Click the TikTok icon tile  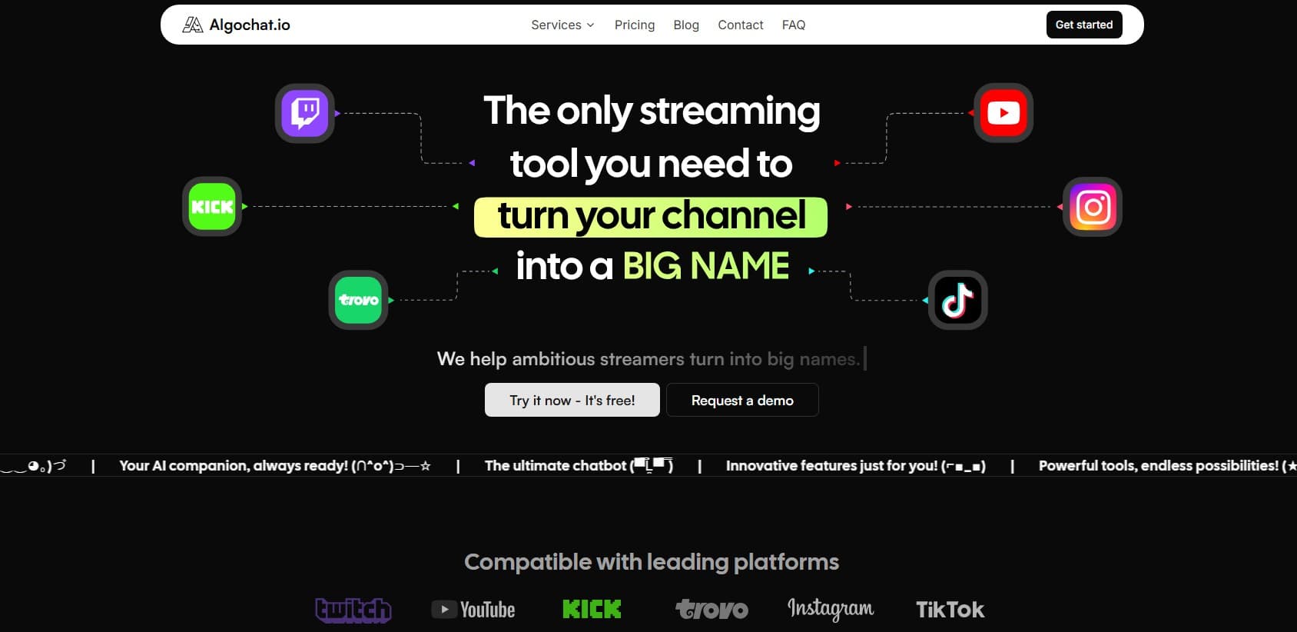(957, 300)
